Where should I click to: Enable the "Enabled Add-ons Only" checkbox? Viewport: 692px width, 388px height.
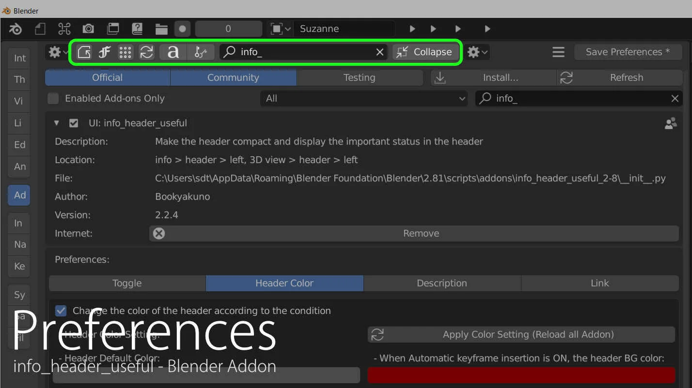(x=53, y=98)
